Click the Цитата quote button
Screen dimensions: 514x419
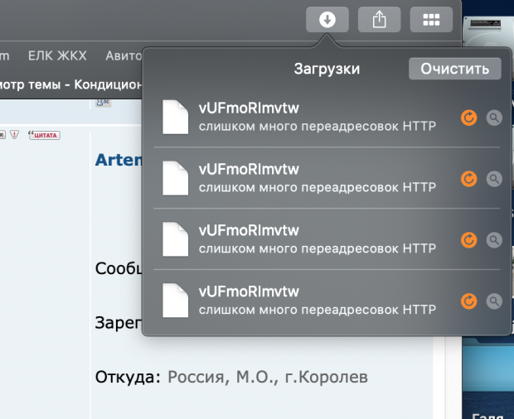tap(45, 134)
